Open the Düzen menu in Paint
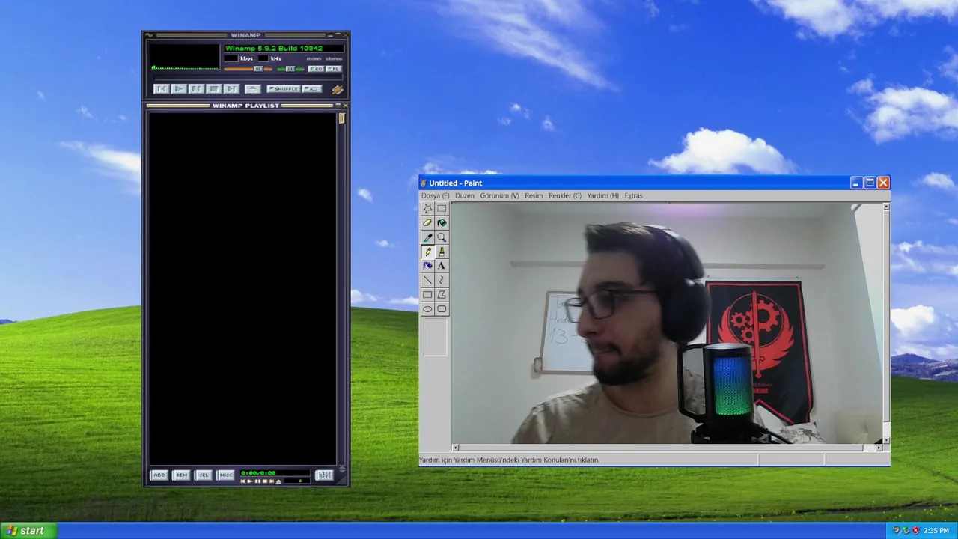Viewport: 958px width, 539px height. pos(465,195)
